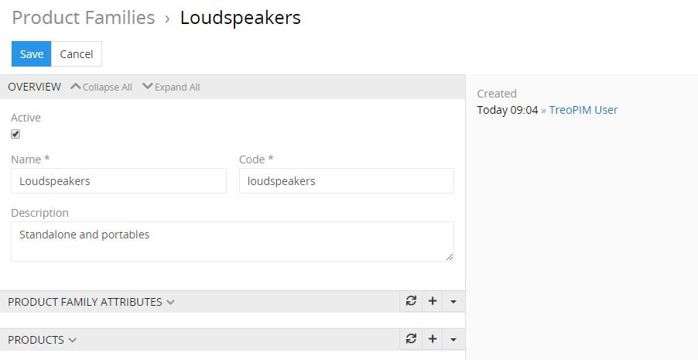Refresh the Product Family Attributes panel

410,302
